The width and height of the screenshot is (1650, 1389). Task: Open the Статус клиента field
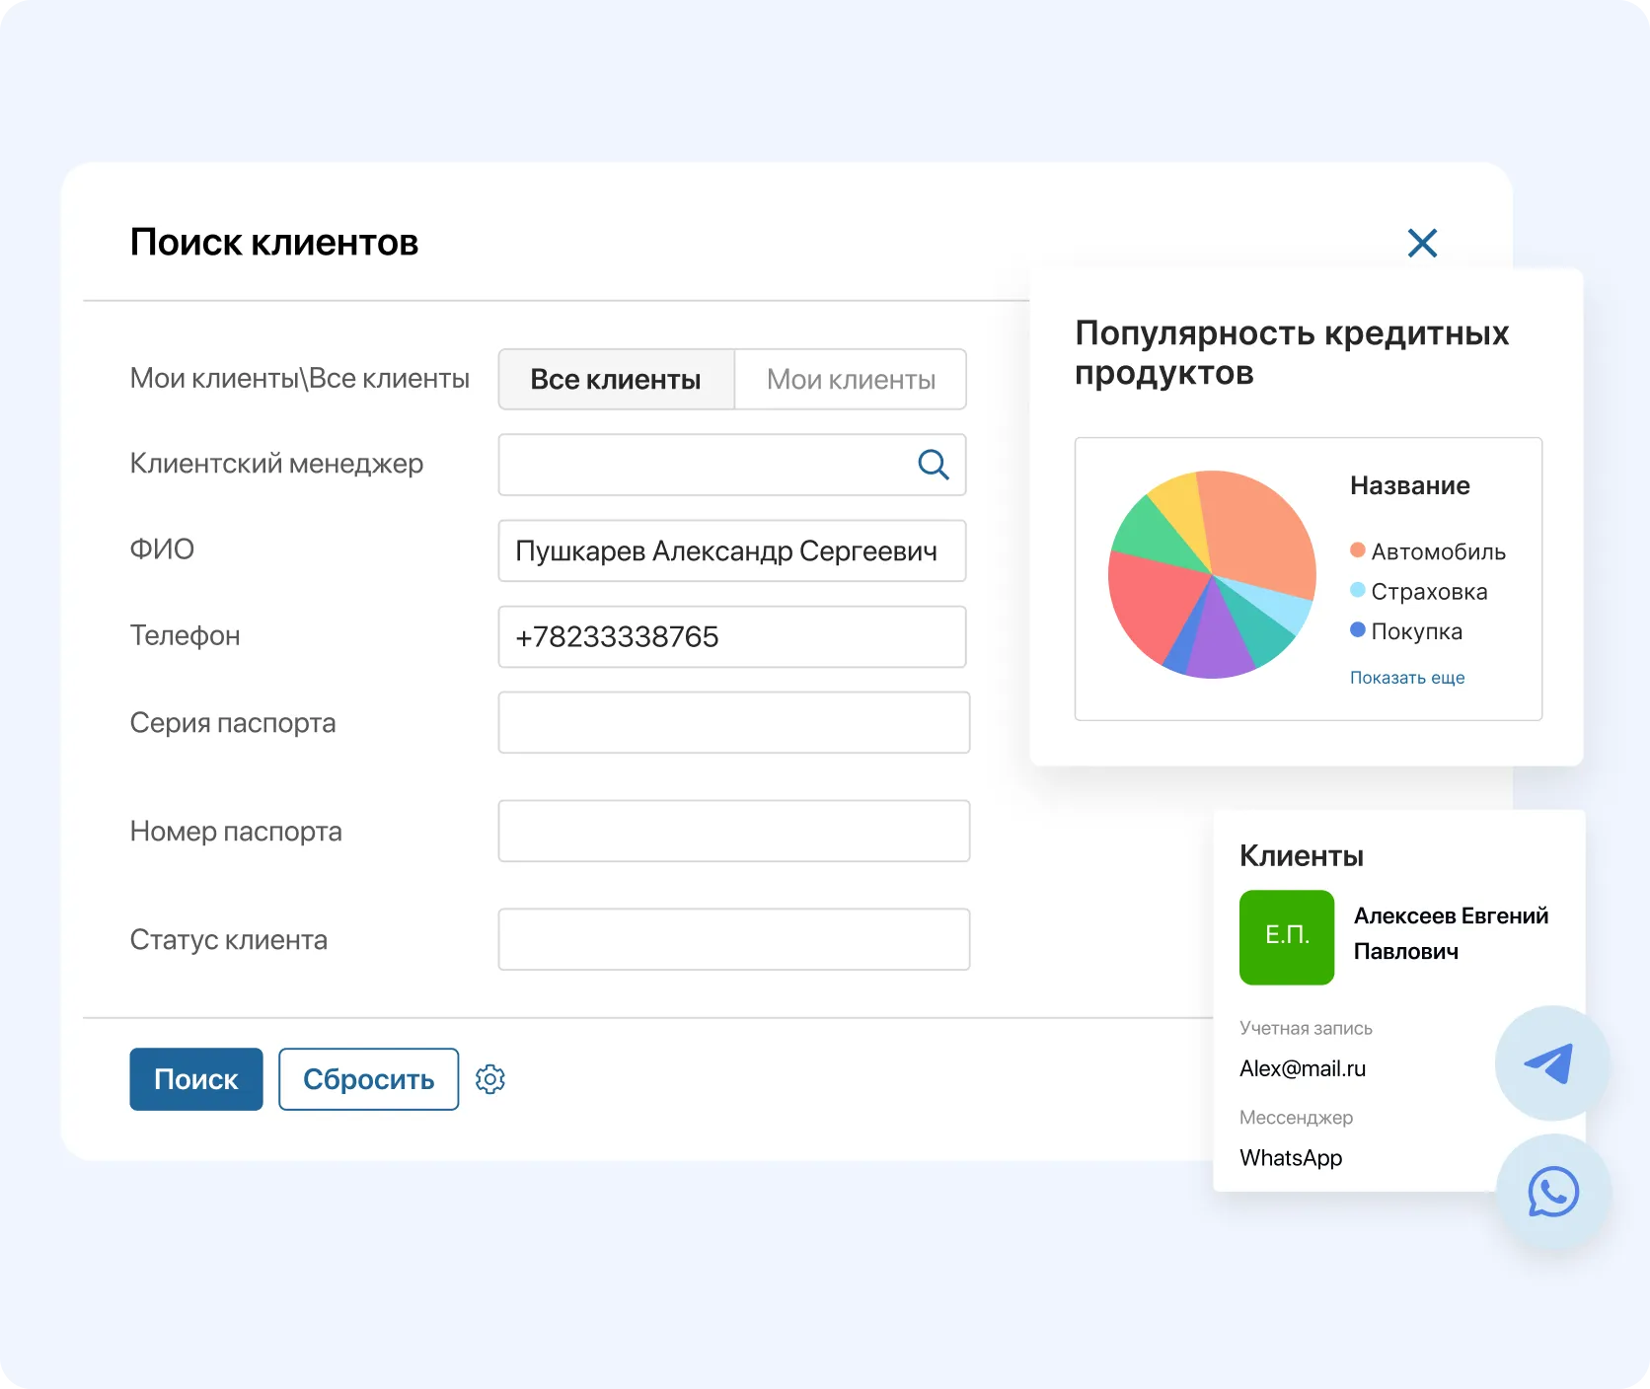(733, 940)
